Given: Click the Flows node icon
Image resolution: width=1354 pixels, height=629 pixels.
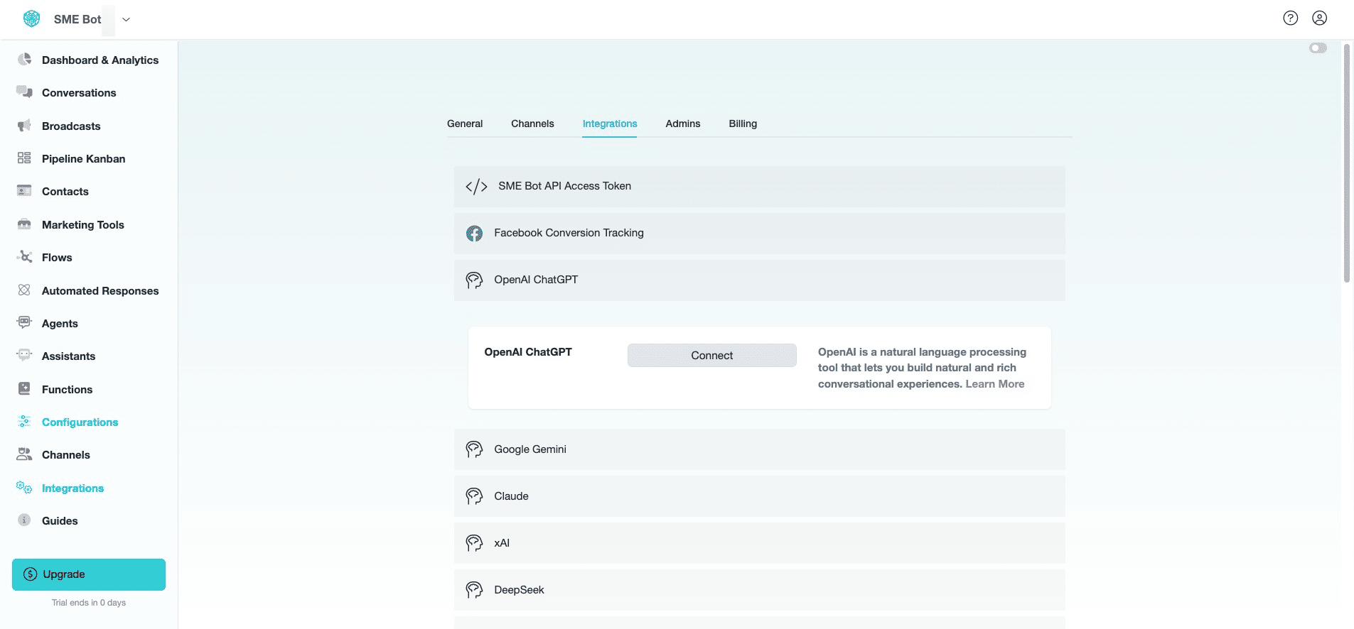Looking at the screenshot, I should [25, 257].
